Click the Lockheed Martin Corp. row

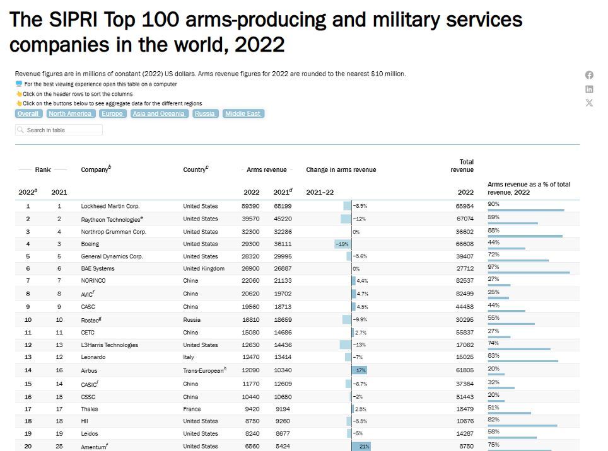click(110, 206)
